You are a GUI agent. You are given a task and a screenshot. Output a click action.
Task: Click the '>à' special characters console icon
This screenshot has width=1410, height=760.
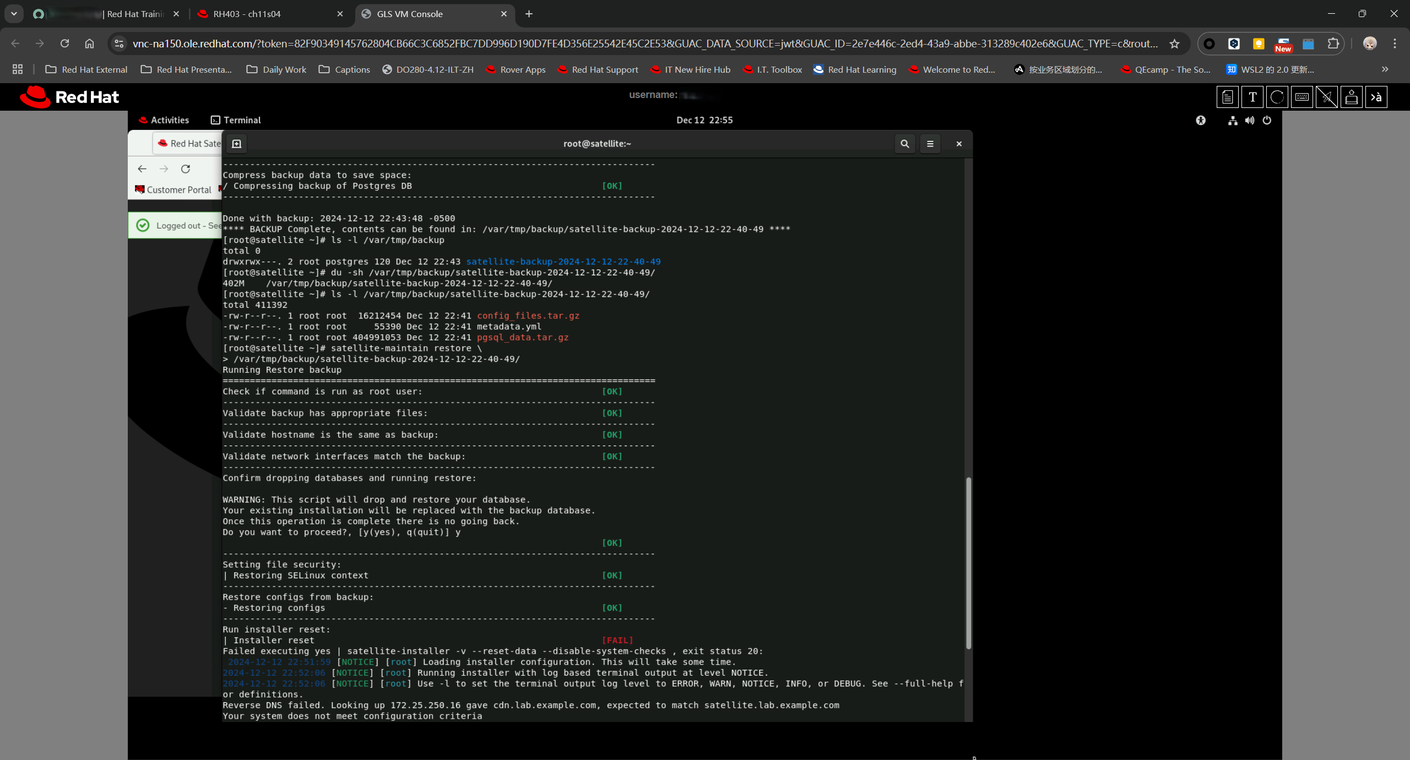tap(1376, 97)
